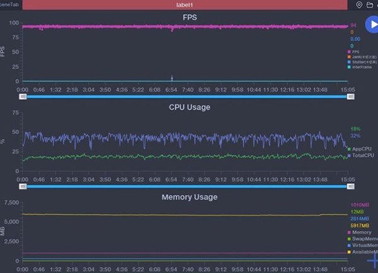This screenshot has width=378, height=273.
Task: Open the folder icon in top bar
Action: 370,5
